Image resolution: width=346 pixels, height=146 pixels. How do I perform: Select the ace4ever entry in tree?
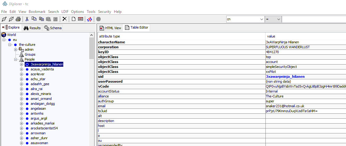pos(38,74)
